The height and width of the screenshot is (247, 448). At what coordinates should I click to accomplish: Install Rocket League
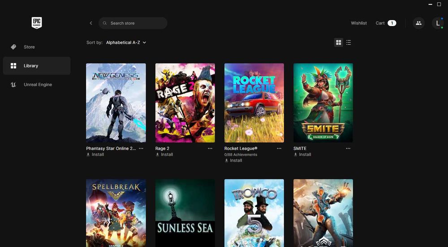(233, 160)
